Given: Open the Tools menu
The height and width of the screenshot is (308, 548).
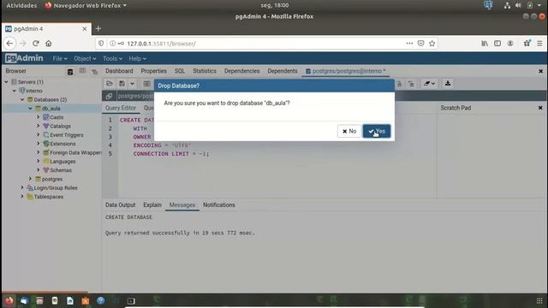Looking at the screenshot, I should (x=112, y=59).
